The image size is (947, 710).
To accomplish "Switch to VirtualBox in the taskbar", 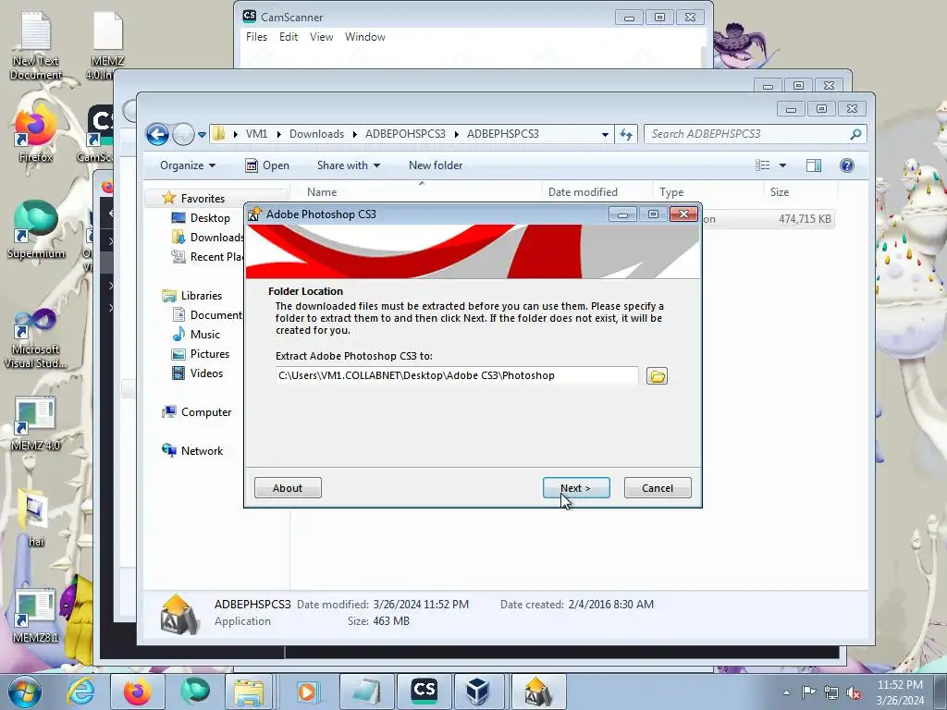I will 478,692.
